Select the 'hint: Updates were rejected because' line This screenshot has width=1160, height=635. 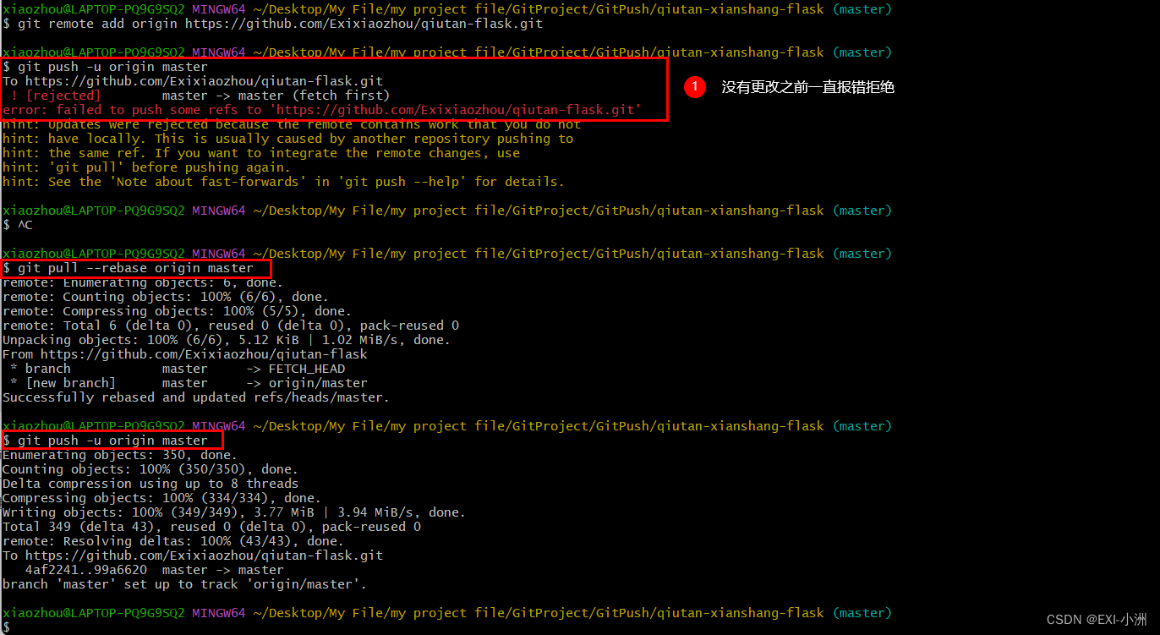click(292, 124)
